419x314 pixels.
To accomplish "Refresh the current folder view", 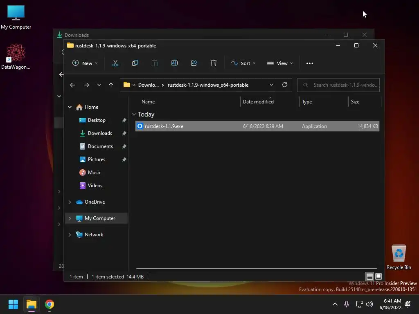I will click(x=285, y=85).
